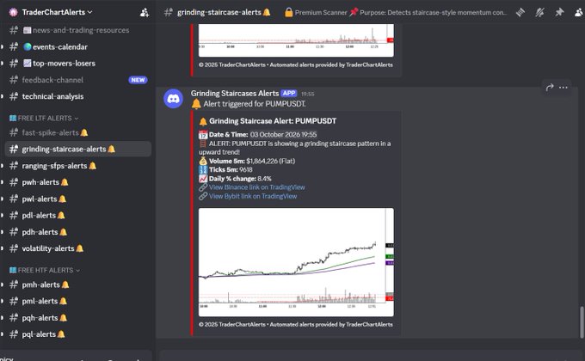This screenshot has width=585, height=361.
Task: Collapse the FREE HTF ALERTS category
Action: 45,270
